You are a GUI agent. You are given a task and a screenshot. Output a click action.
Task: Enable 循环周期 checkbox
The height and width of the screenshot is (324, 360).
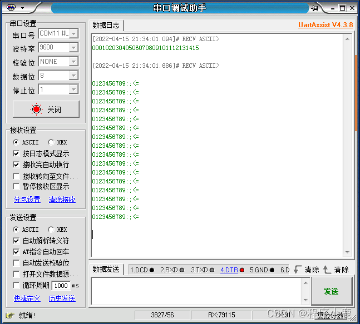[x=17, y=285]
